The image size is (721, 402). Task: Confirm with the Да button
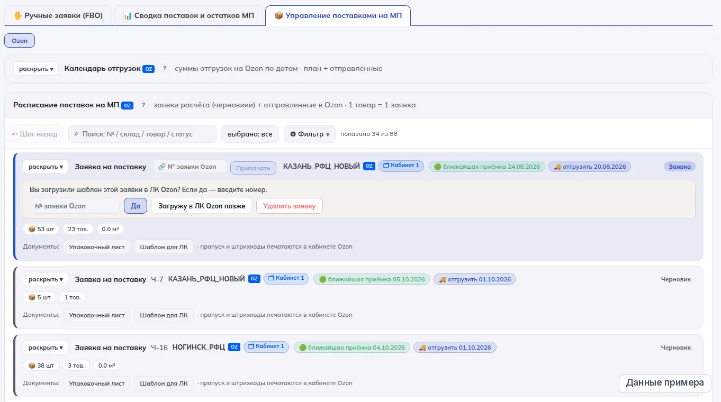(x=136, y=206)
